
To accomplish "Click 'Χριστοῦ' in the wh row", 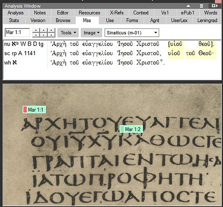I will click(x=148, y=63).
